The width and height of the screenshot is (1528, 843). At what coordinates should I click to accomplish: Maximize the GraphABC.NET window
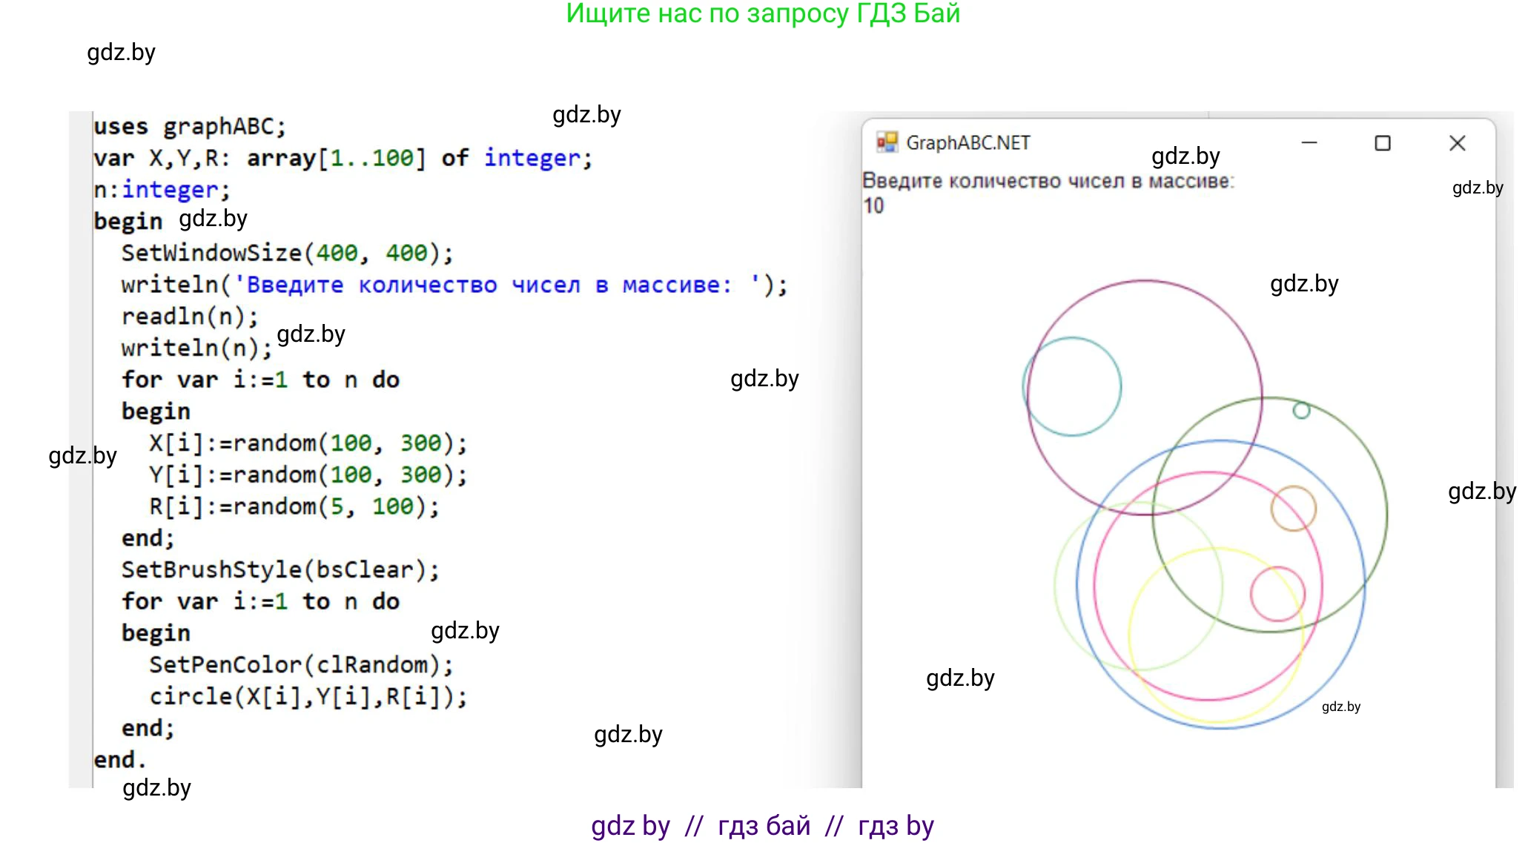[x=1383, y=143]
